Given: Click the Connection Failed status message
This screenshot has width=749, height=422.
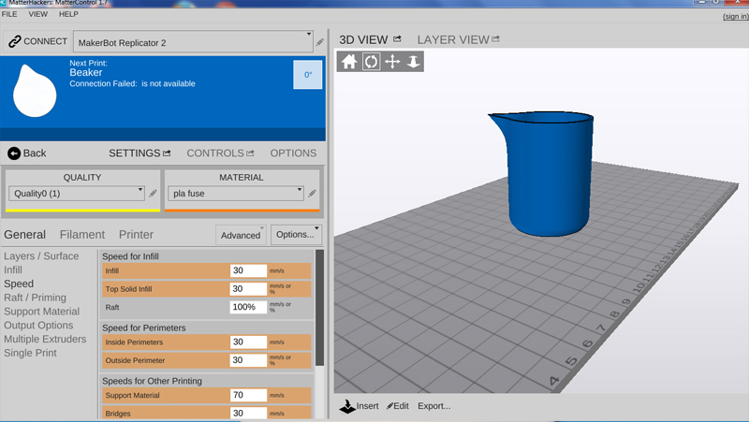Looking at the screenshot, I should click(132, 83).
